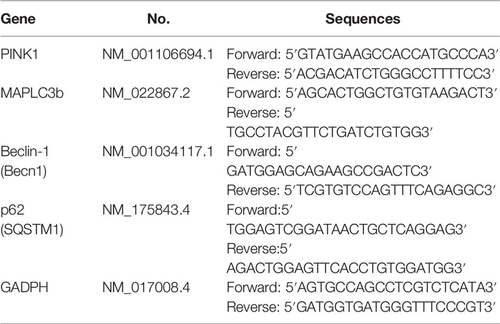
Task: Click the Gene column header
Action: click(x=18, y=19)
